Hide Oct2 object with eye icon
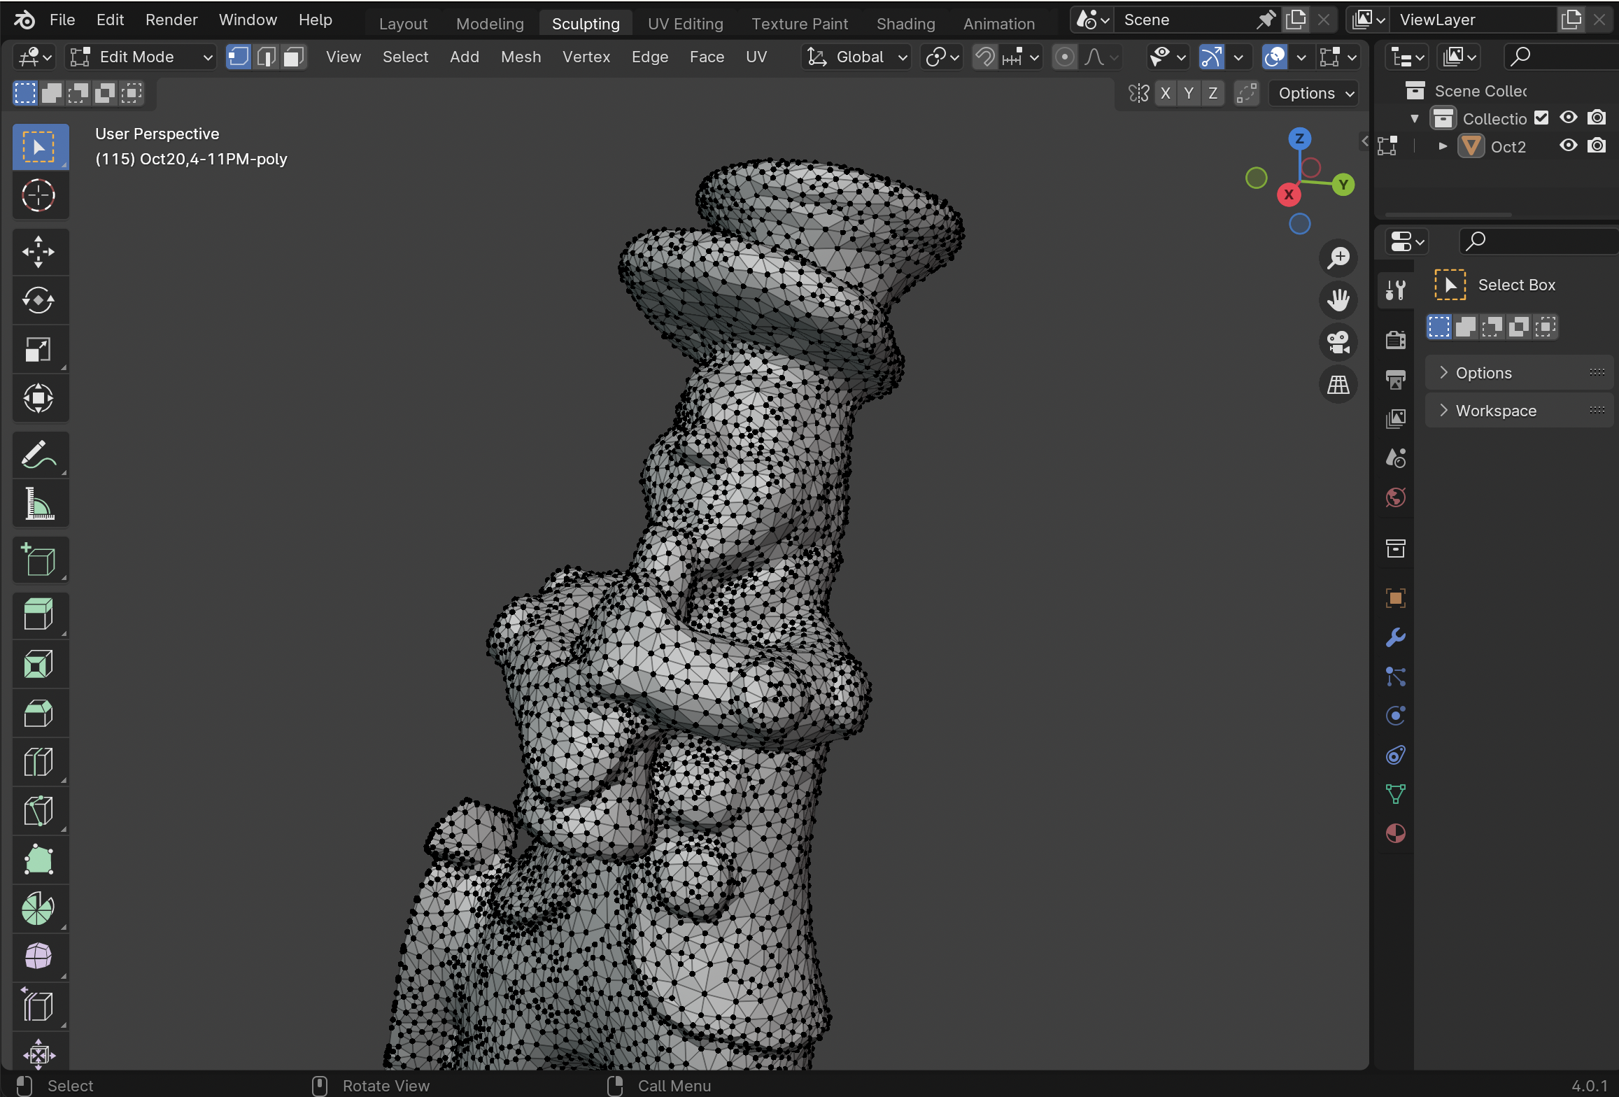 coord(1568,146)
